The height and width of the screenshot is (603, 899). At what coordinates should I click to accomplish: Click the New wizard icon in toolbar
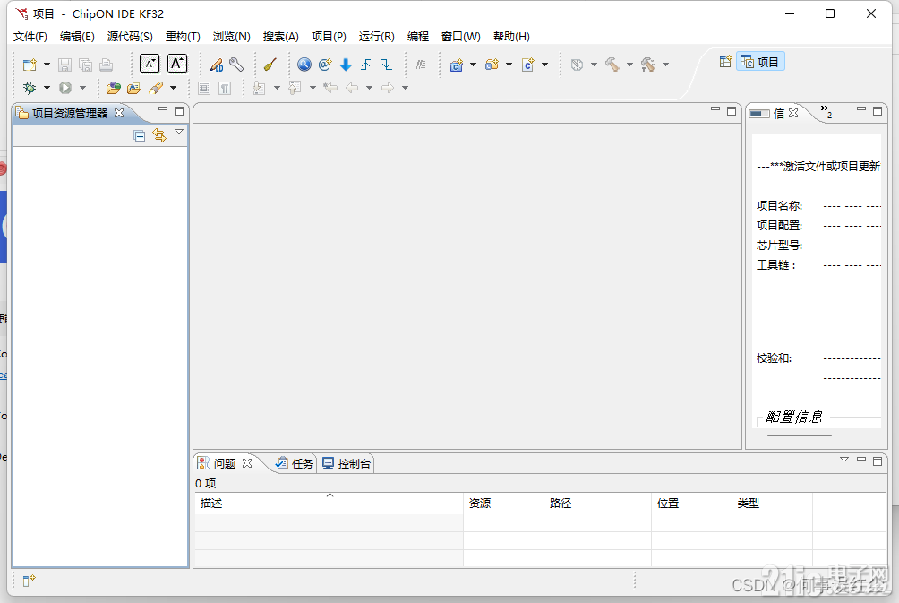(30, 65)
